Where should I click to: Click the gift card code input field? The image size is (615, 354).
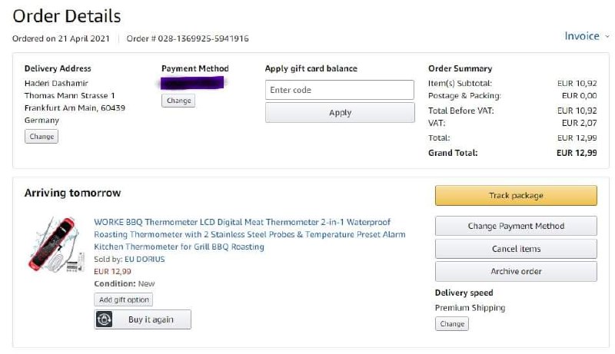point(340,90)
